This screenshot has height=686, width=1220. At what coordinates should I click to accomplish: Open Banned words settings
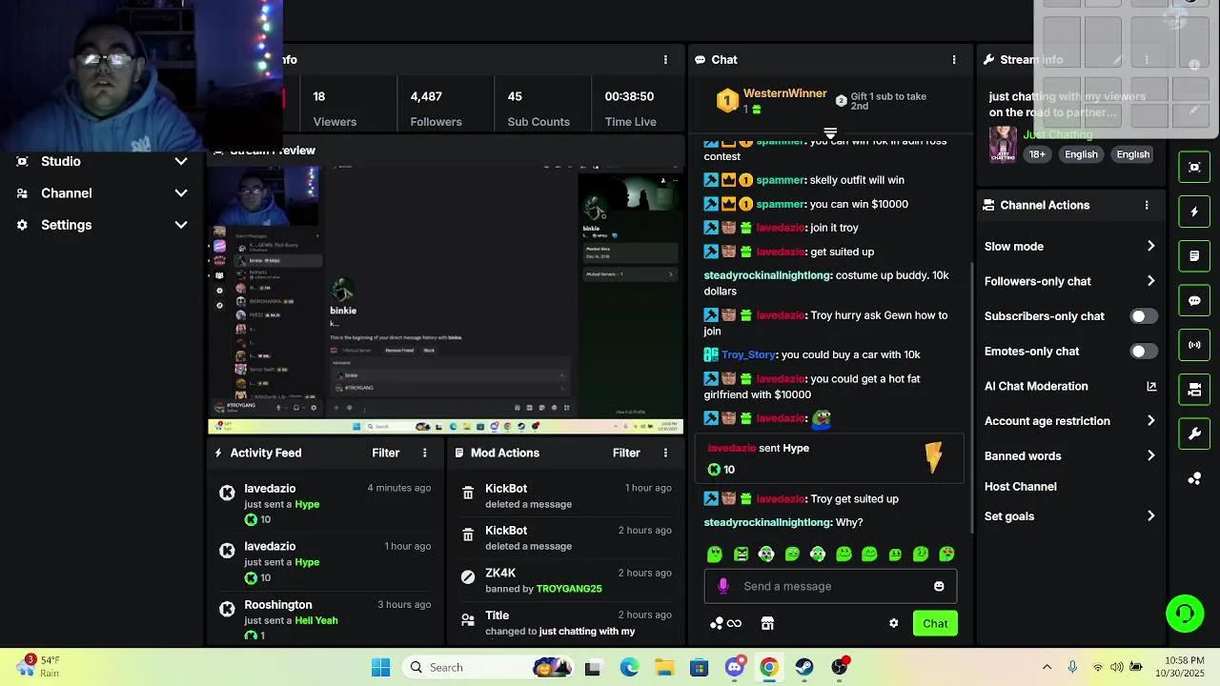click(1069, 455)
